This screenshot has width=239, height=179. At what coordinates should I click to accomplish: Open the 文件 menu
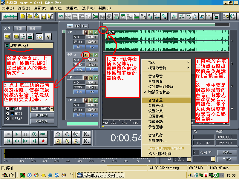tap(8, 8)
